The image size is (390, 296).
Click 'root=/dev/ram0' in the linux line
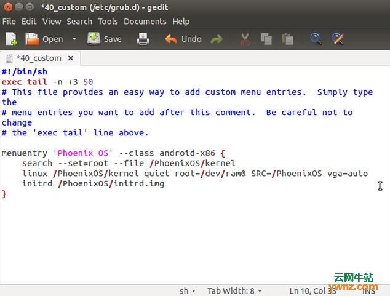[210, 174]
